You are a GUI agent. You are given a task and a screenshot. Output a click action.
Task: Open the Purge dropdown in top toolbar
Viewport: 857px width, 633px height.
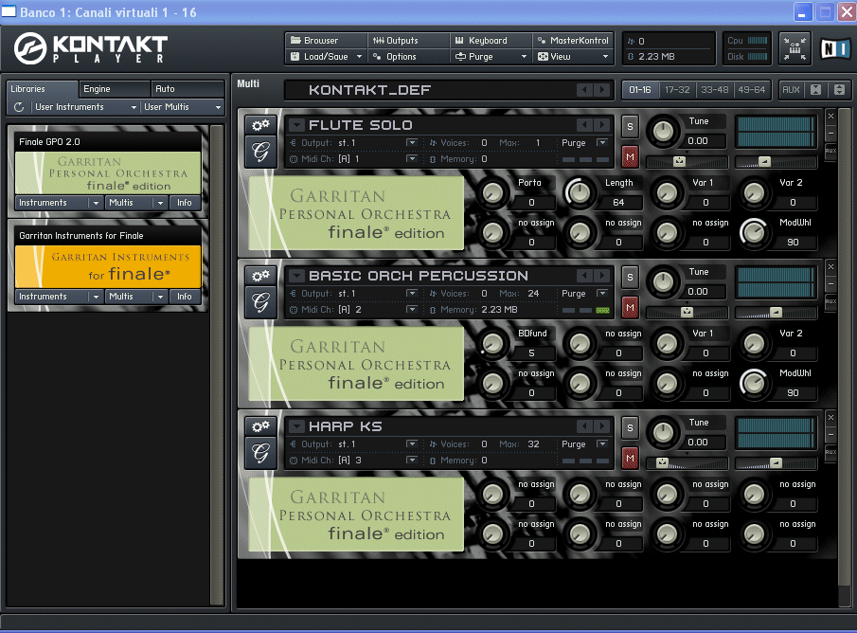coord(491,56)
